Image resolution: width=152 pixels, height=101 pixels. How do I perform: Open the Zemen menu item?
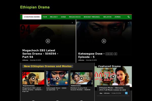pyautogui.click(x=118, y=17)
